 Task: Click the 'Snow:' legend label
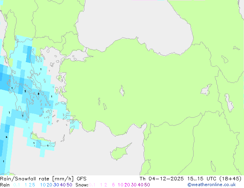(82, 185)
